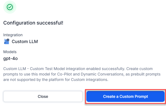Create a Custom Prompt
The height and width of the screenshot is (106, 166).
pyautogui.click(x=125, y=96)
